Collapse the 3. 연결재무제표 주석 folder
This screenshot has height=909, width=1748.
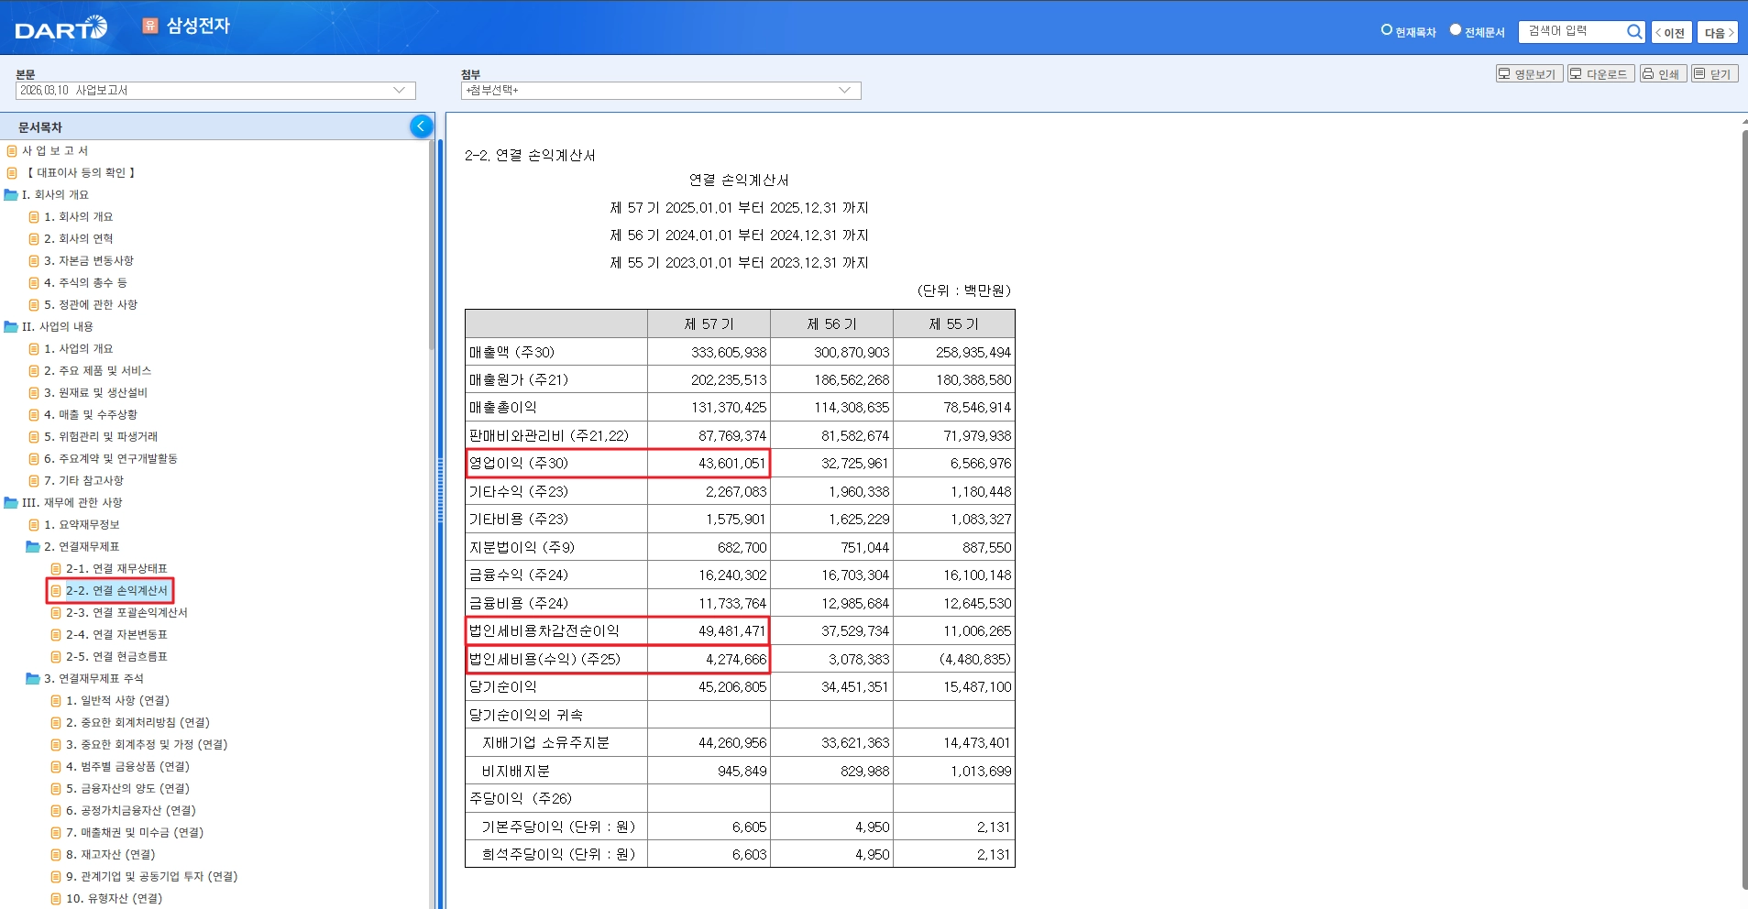[33, 679]
